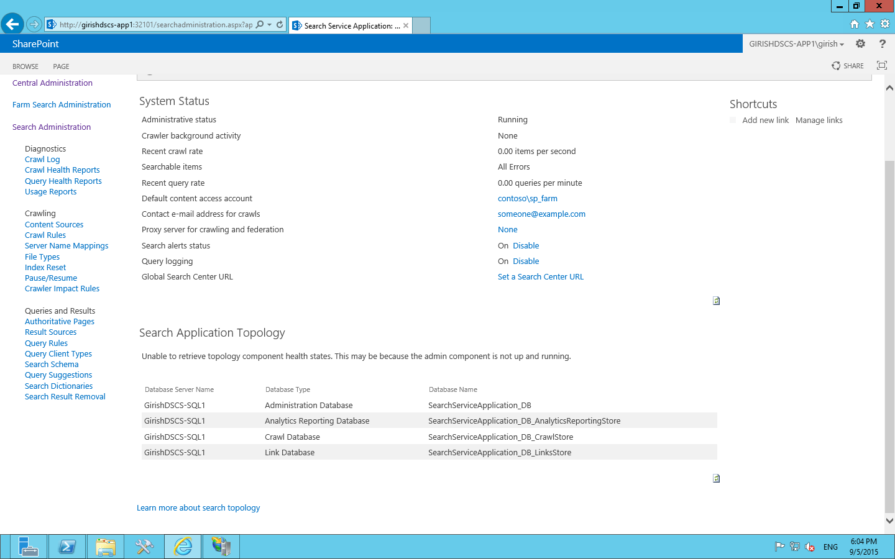Click someone@example.com contact email link
Viewport: 895px width, 559px height.
pyautogui.click(x=541, y=214)
